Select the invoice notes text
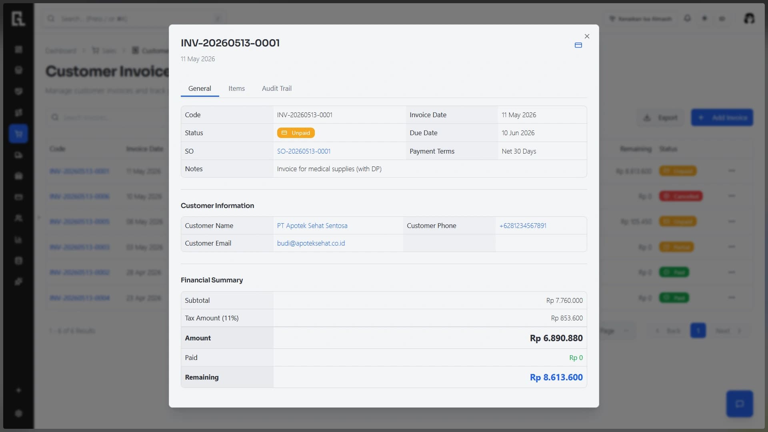This screenshot has width=768, height=432. [329, 169]
